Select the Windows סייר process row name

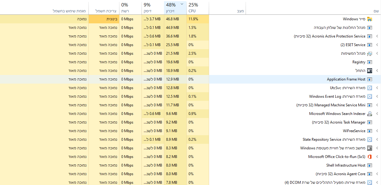(354, 19)
